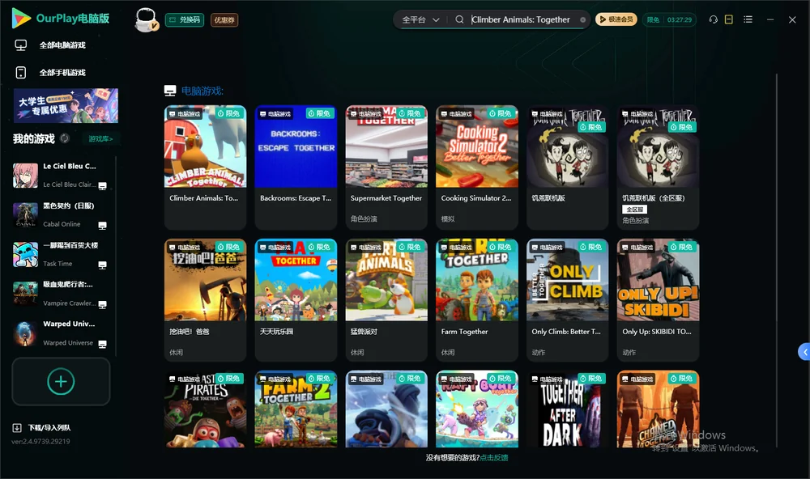This screenshot has width=810, height=479.
Task: Open Only Up: SKIBIDI game card
Action: pos(658,300)
